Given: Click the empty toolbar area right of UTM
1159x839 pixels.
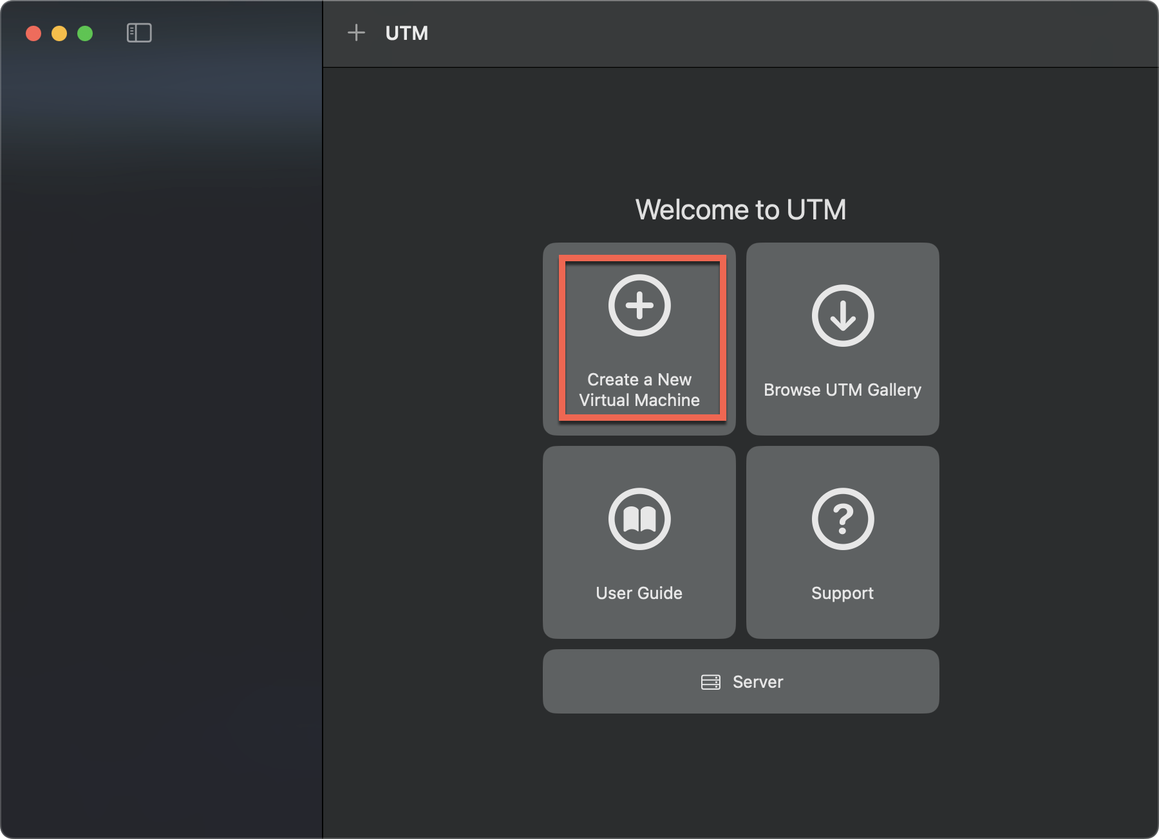Looking at the screenshot, I should coord(773,33).
